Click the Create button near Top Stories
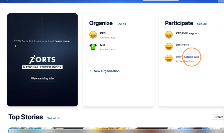The image size is (224, 133). point(218,117)
